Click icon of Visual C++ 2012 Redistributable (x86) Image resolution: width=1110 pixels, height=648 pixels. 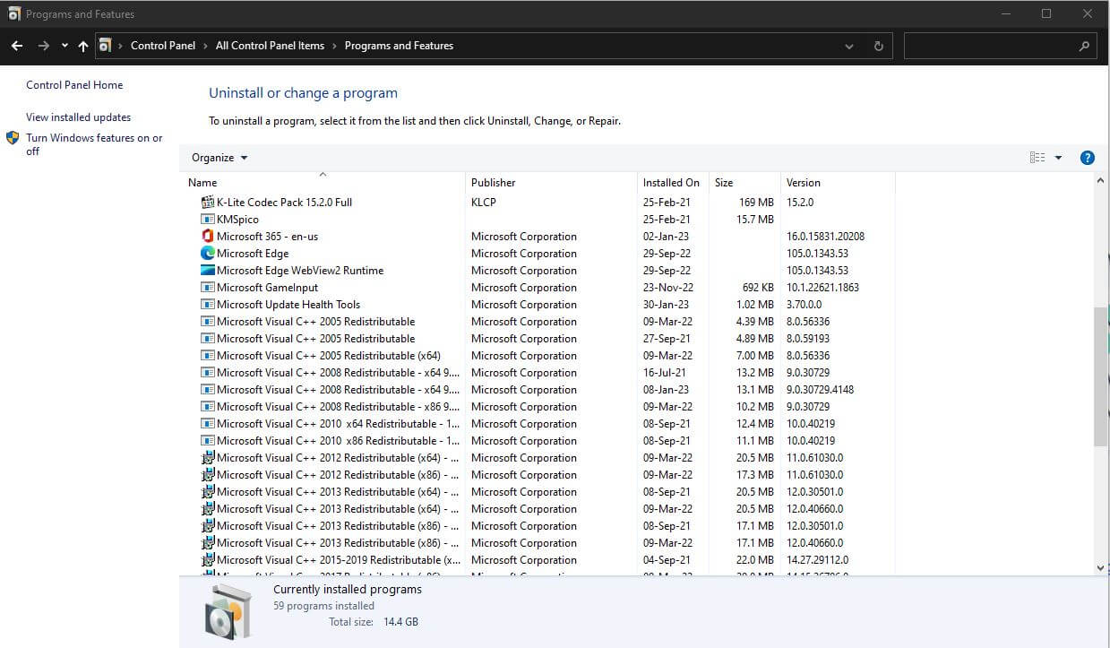click(208, 475)
